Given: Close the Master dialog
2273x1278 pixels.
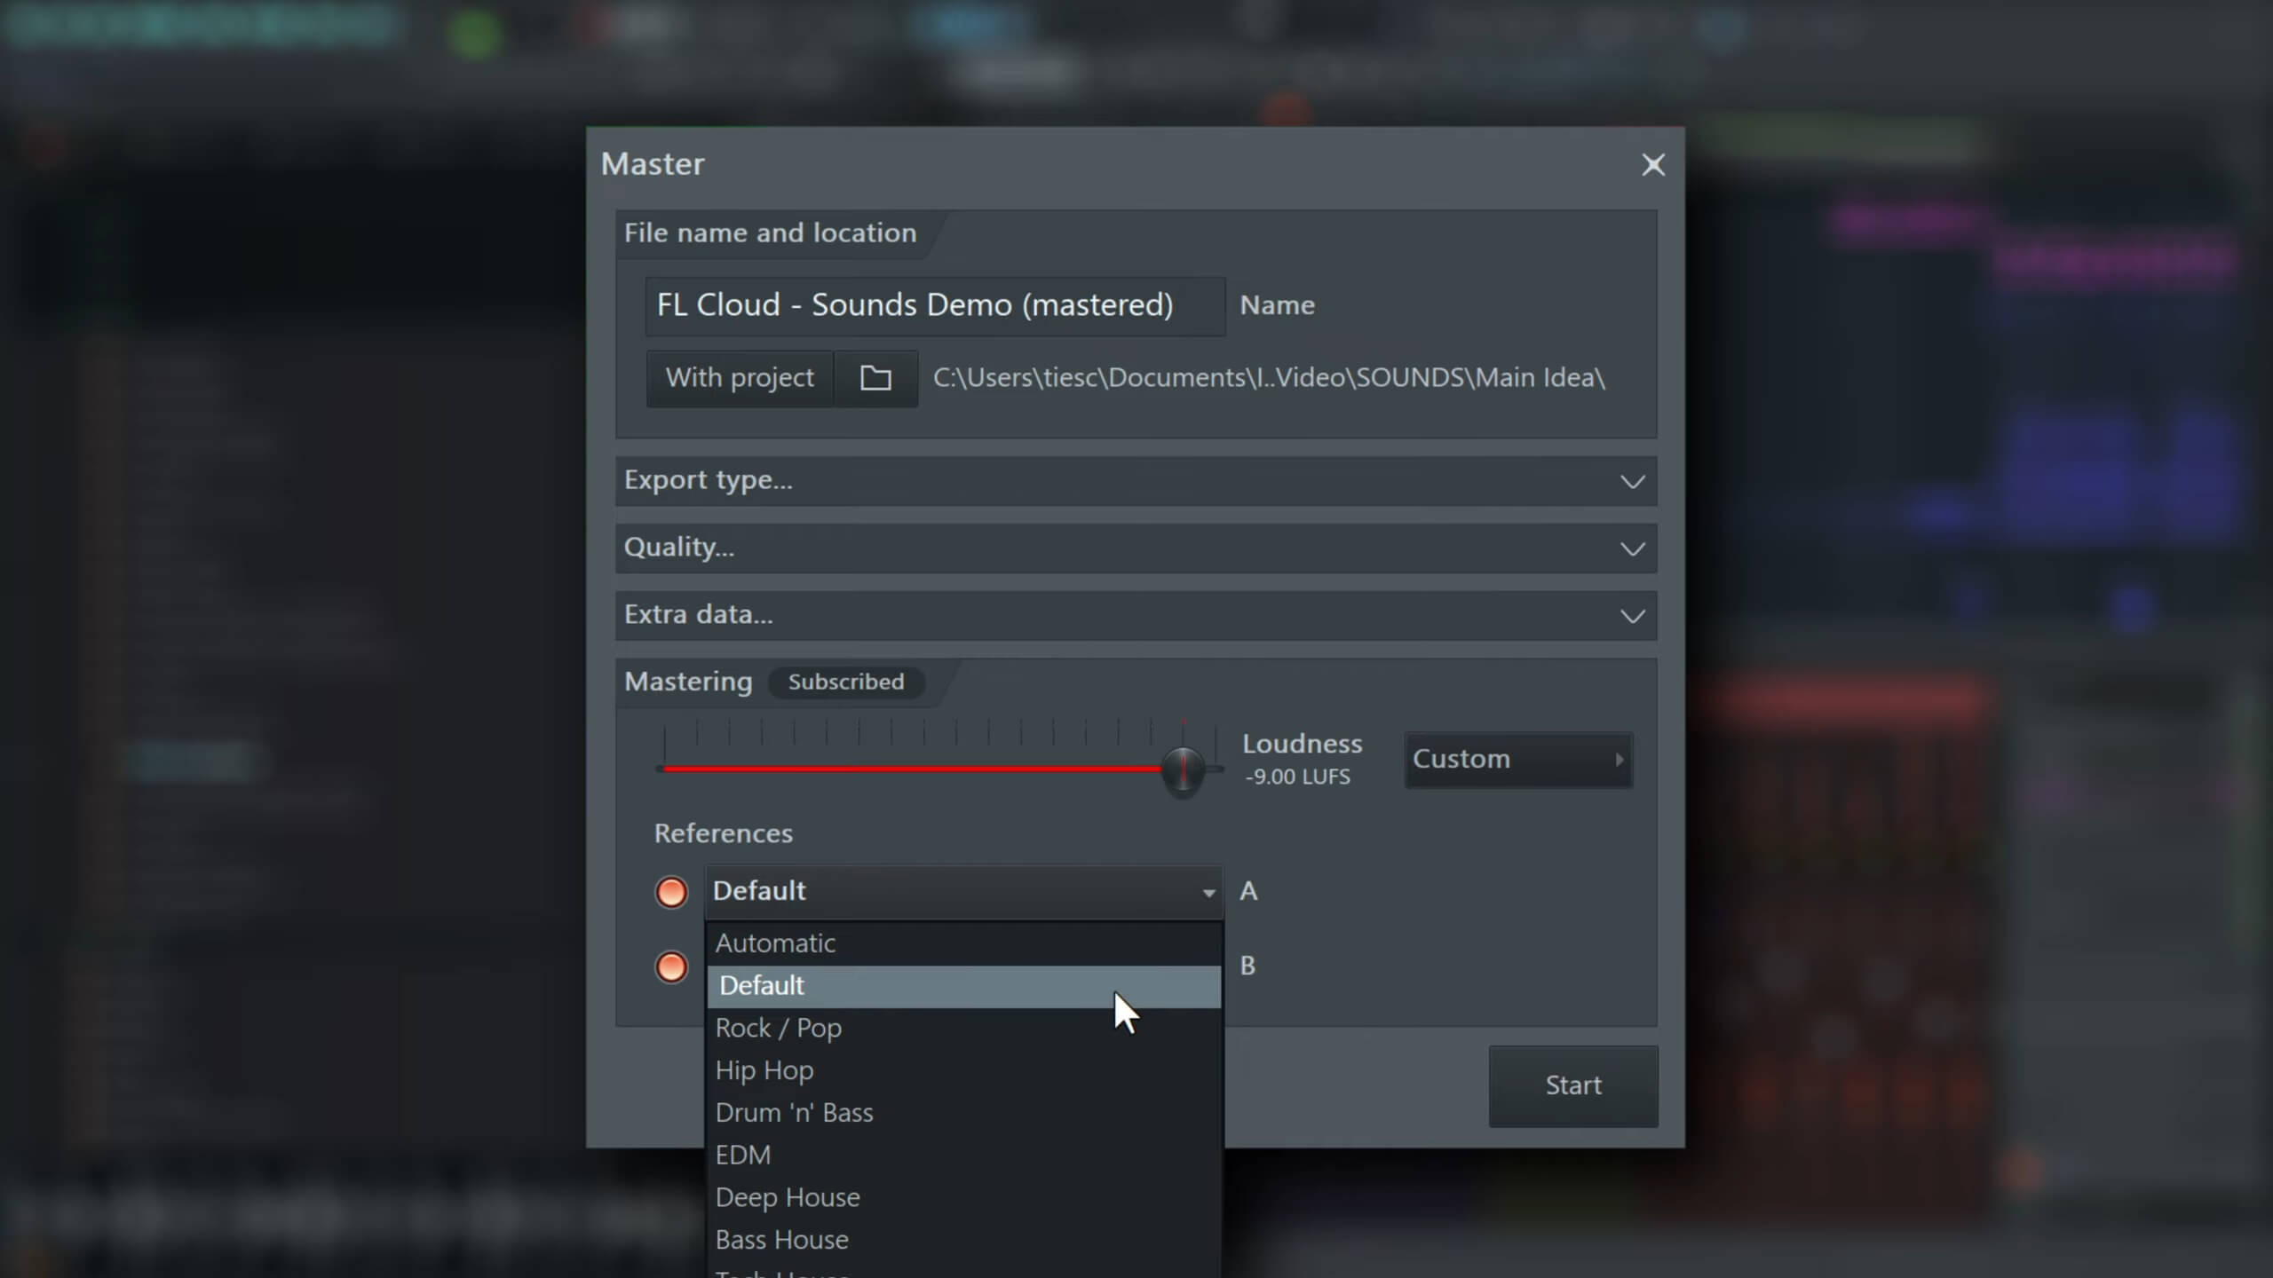Looking at the screenshot, I should pyautogui.click(x=1652, y=165).
